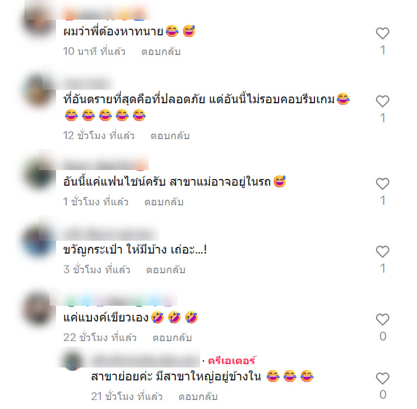This screenshot has height=409, width=417.
Task: Open avatar of the ขวัญกระเป๋า commenter
Action: coord(39,241)
